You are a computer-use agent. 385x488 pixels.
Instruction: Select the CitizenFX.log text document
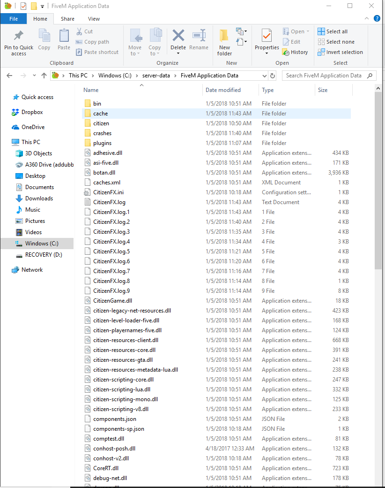[216, 202]
